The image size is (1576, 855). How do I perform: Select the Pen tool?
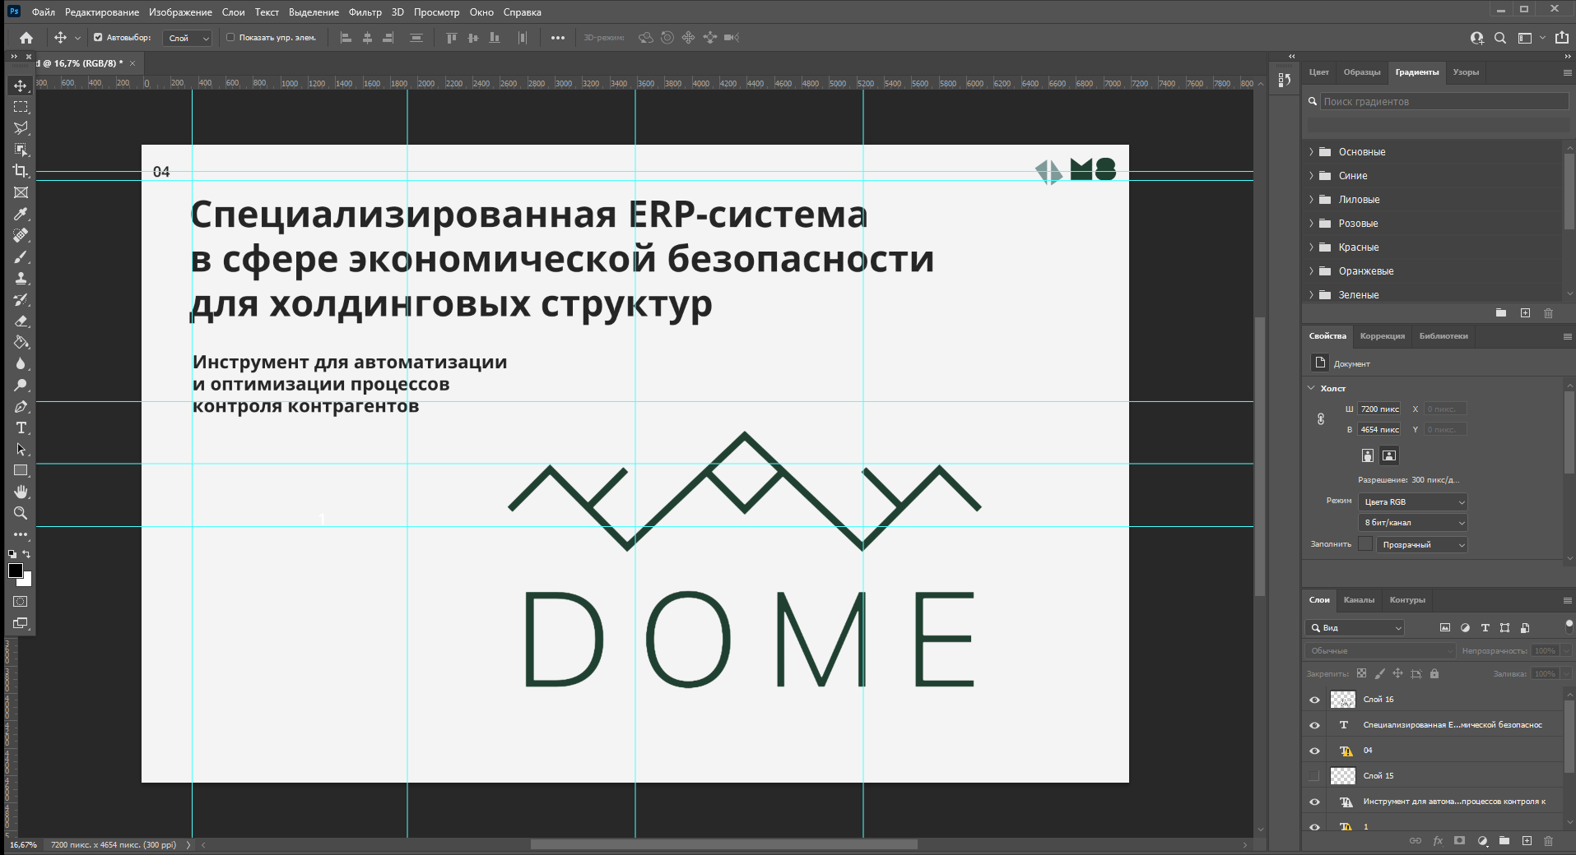[x=21, y=406]
